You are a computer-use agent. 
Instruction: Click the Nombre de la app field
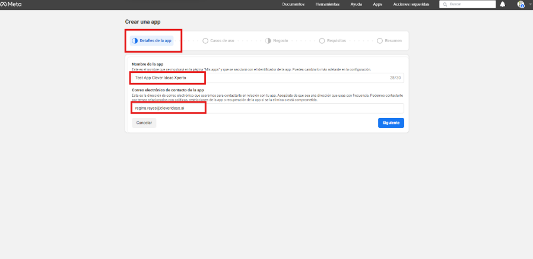tap(267, 78)
